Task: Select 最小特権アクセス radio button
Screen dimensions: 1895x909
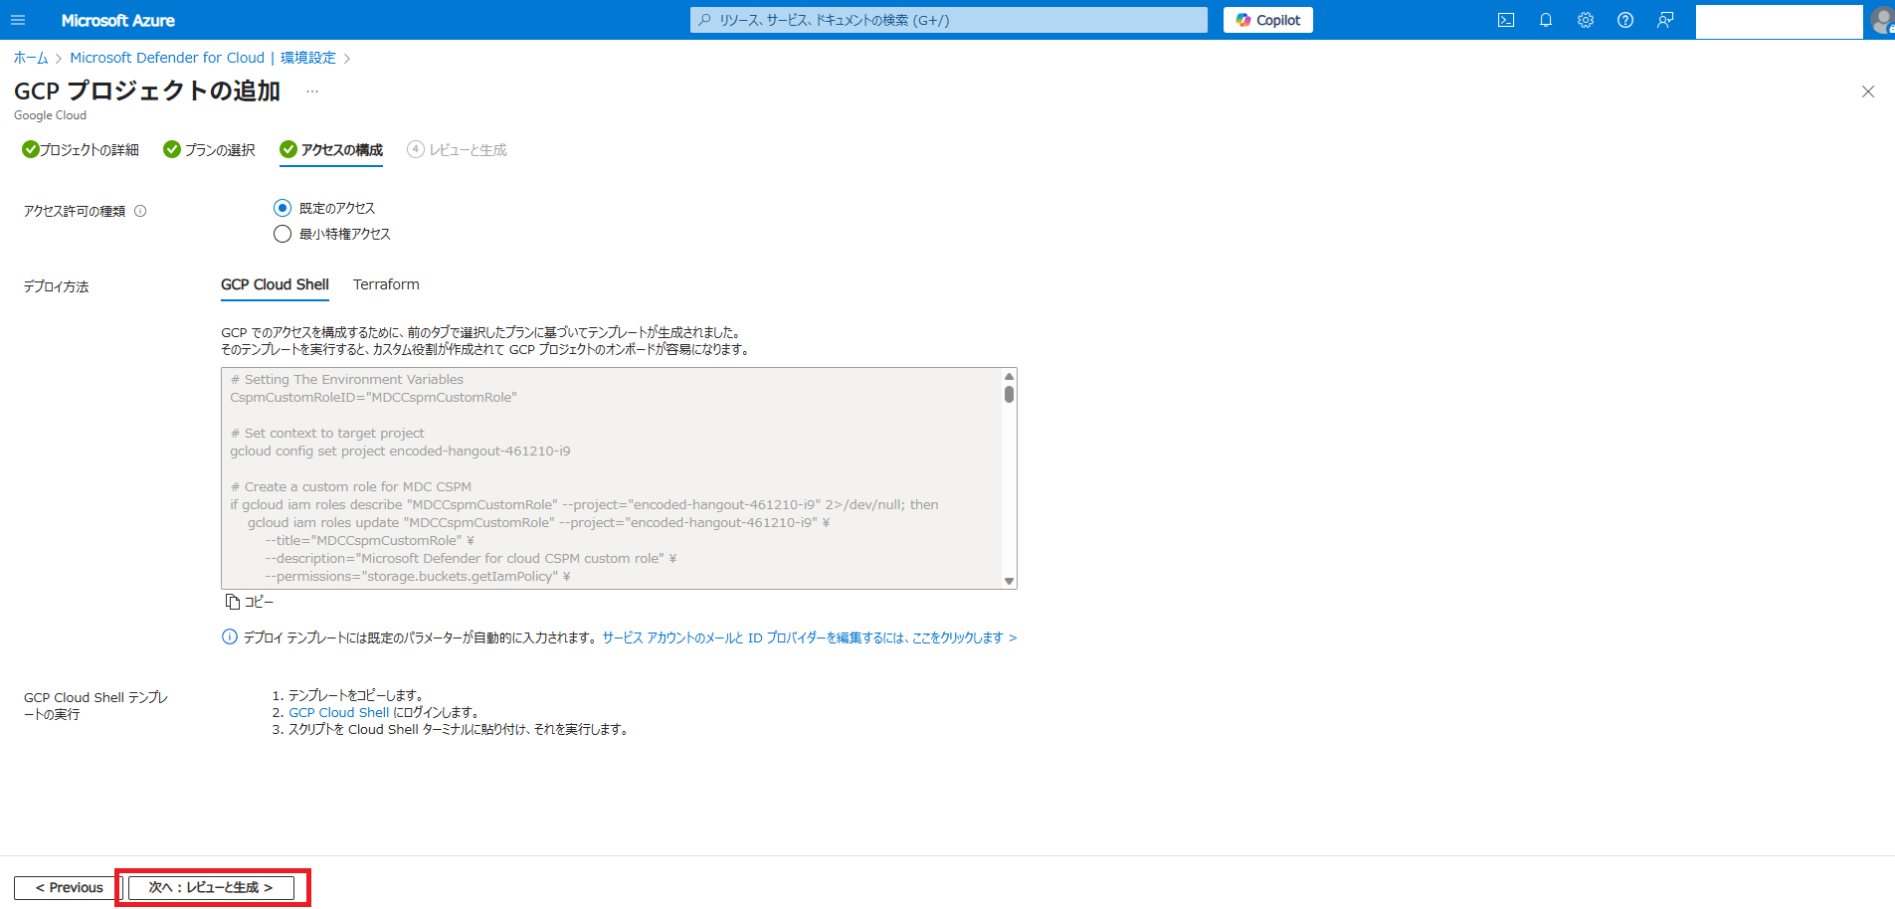Action: coord(283,234)
